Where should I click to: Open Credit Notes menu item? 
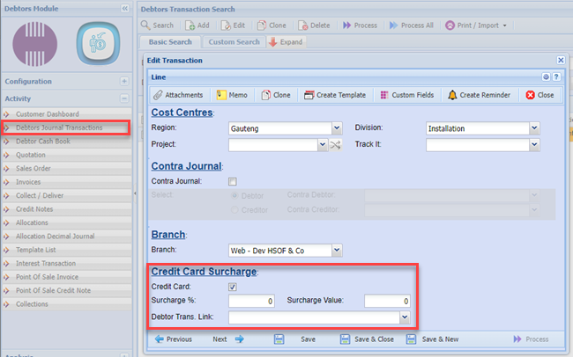pyautogui.click(x=66, y=209)
